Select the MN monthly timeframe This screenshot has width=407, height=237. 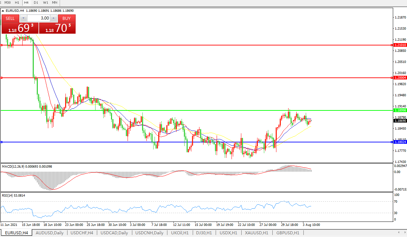click(54, 2)
